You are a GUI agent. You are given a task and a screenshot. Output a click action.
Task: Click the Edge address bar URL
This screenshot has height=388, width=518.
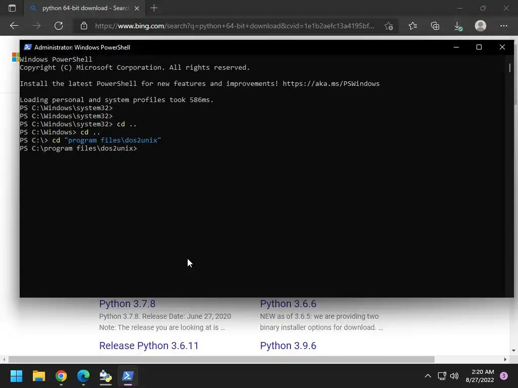[235, 26]
